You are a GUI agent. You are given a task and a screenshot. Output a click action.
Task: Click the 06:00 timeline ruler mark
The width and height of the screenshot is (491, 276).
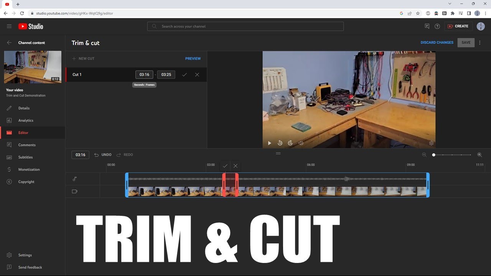311,165
